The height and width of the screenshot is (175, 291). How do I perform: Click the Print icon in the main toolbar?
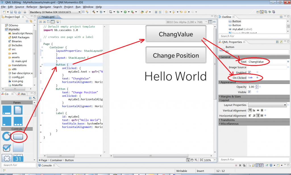click(20, 12)
